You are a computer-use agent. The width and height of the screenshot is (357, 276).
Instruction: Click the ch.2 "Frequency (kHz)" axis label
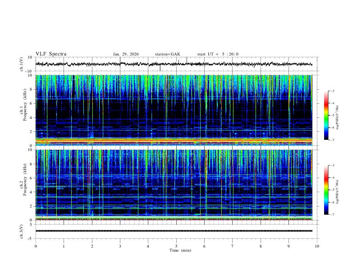25,179
